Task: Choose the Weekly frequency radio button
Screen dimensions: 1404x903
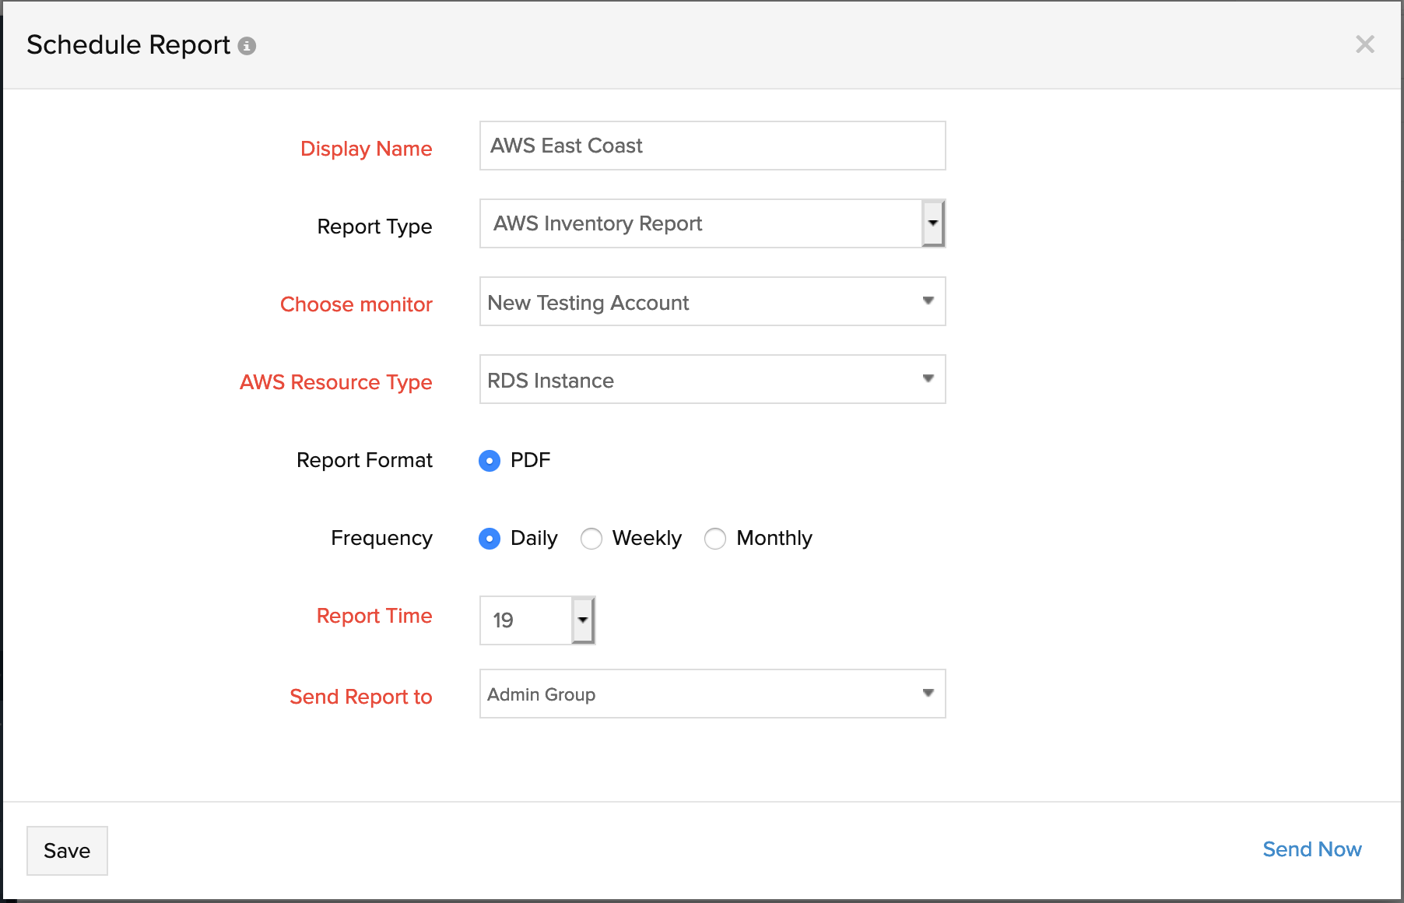Action: 591,539
